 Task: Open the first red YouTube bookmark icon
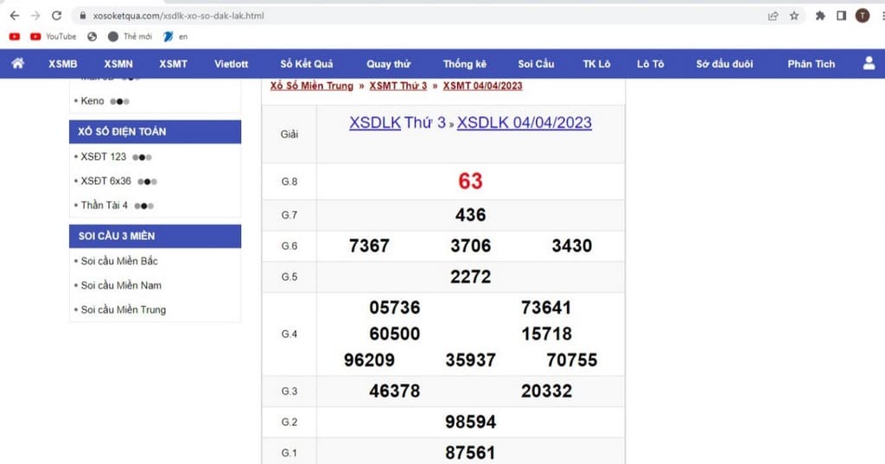click(15, 36)
